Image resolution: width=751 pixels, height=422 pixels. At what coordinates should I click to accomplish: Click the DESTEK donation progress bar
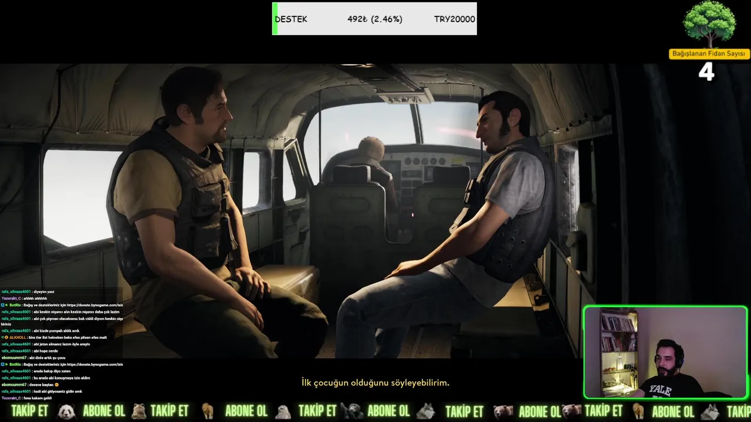(x=374, y=19)
